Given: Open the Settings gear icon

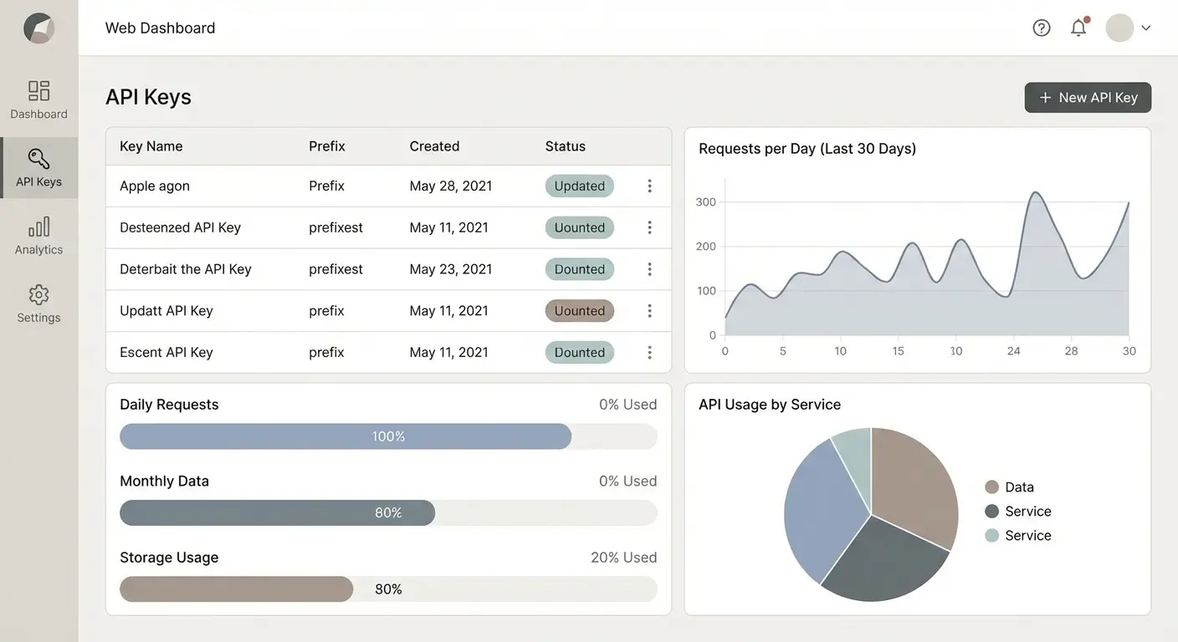Looking at the screenshot, I should (39, 295).
